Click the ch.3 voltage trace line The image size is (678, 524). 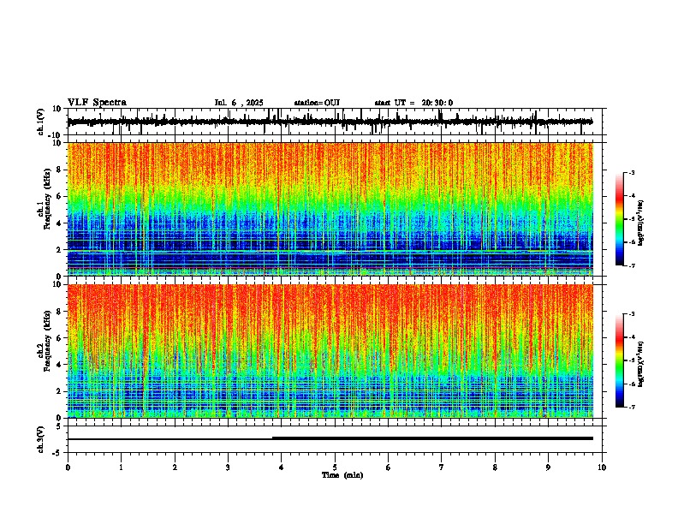[x=330, y=438]
